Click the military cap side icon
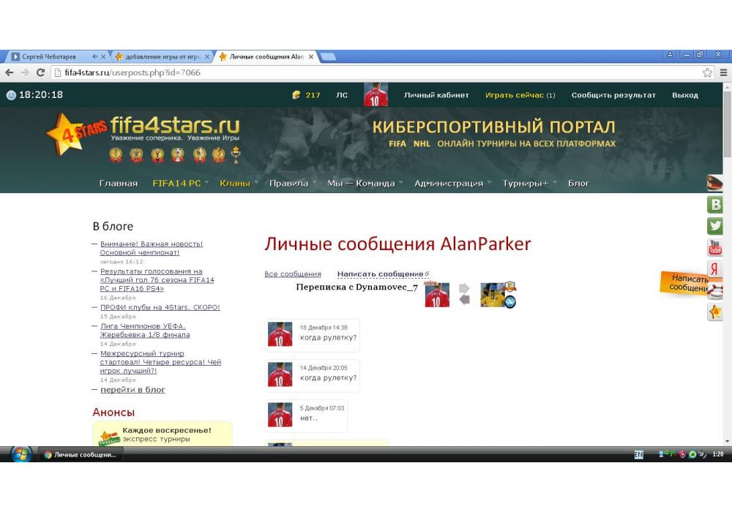The width and height of the screenshot is (732, 512). click(x=714, y=182)
